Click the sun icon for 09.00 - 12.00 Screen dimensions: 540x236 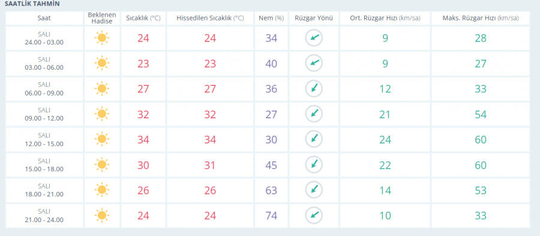[101, 114]
